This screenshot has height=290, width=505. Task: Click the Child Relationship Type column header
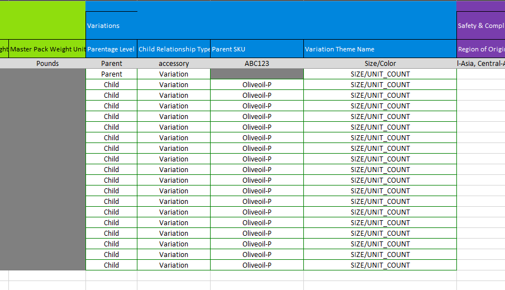click(x=174, y=49)
